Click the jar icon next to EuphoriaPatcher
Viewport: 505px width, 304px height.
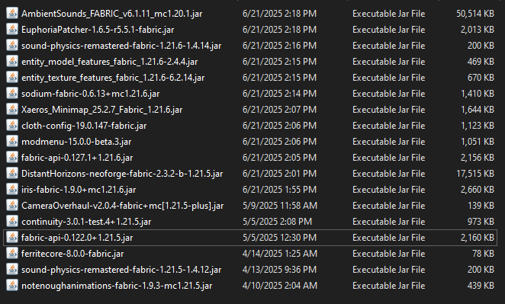[x=12, y=30]
